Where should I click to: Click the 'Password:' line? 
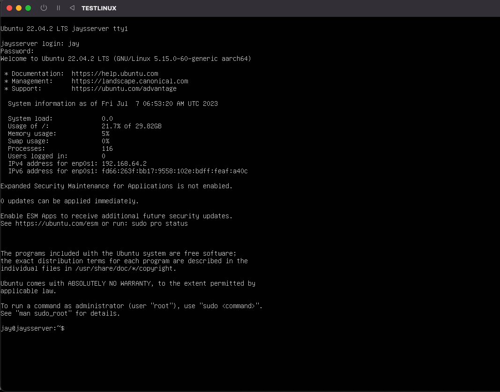(17, 52)
